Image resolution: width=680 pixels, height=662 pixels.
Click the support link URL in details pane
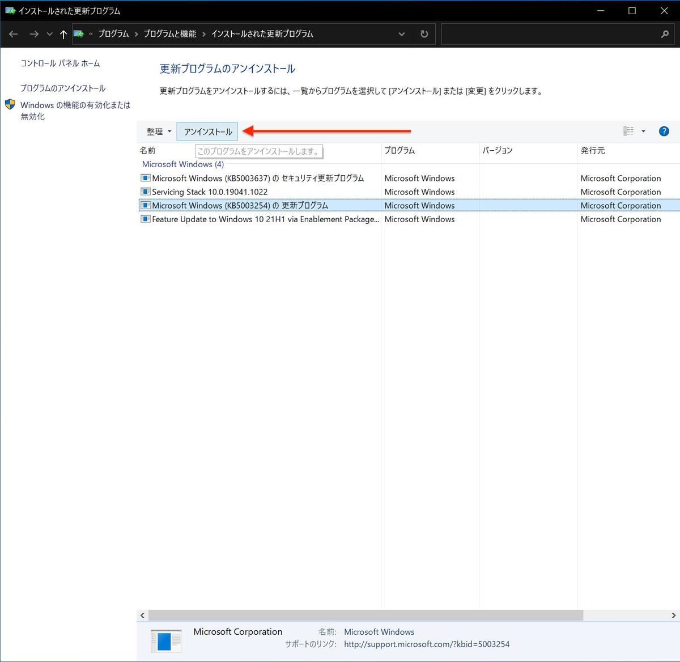click(x=427, y=644)
